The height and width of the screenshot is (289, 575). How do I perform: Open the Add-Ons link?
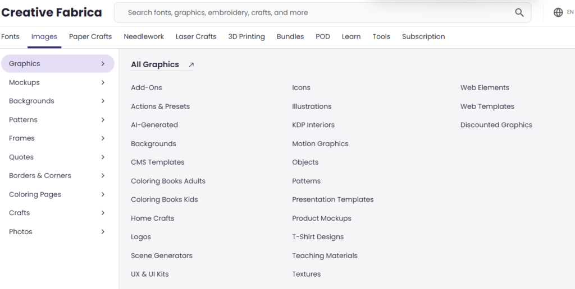point(147,88)
